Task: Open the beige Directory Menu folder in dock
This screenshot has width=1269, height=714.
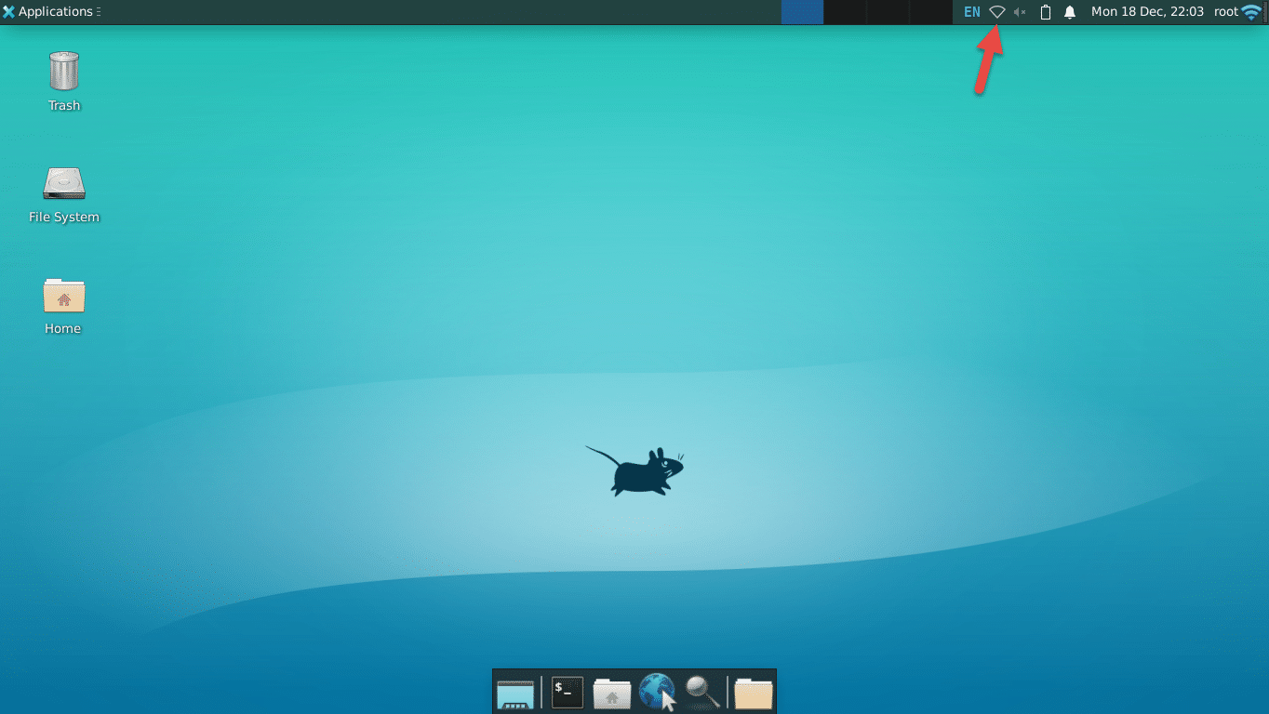Action: pyautogui.click(x=754, y=693)
